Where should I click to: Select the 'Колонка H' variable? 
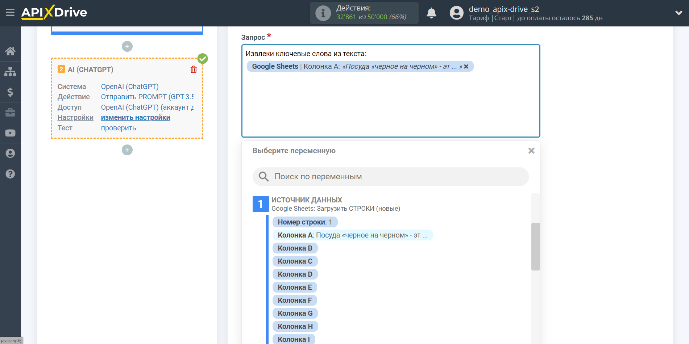[295, 326]
